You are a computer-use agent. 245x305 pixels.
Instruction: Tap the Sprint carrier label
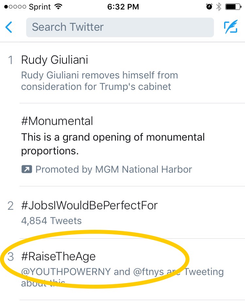(39, 7)
